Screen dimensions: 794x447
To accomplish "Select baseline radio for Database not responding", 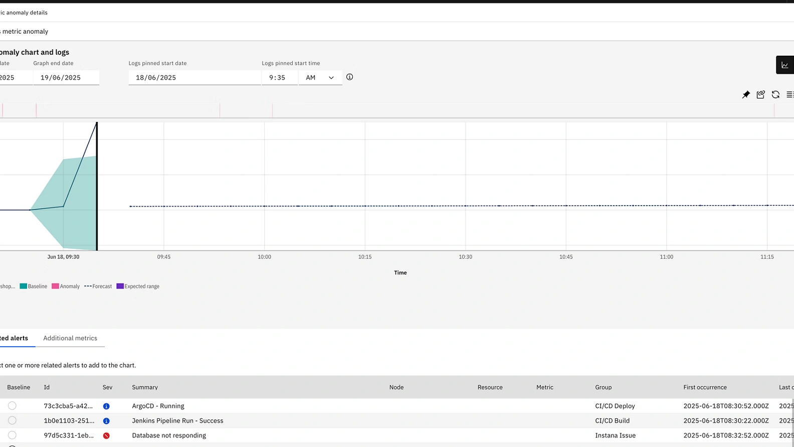I will tap(12, 435).
